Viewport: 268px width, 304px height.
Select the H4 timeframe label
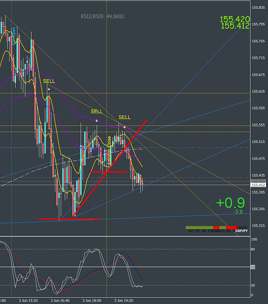pos(204,231)
